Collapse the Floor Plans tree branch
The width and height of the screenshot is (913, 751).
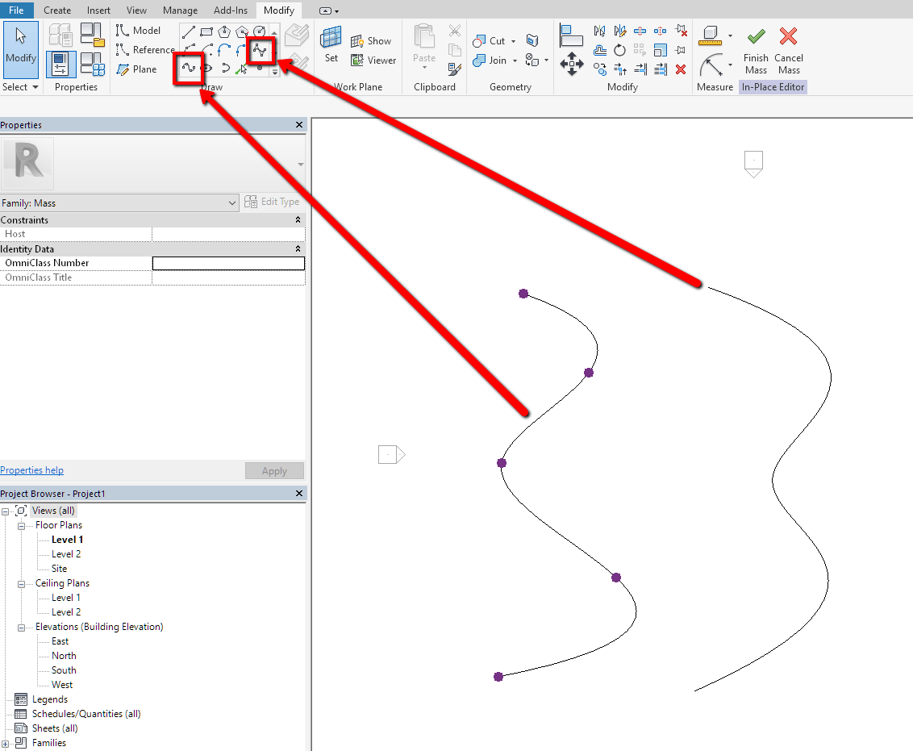pyautogui.click(x=22, y=524)
